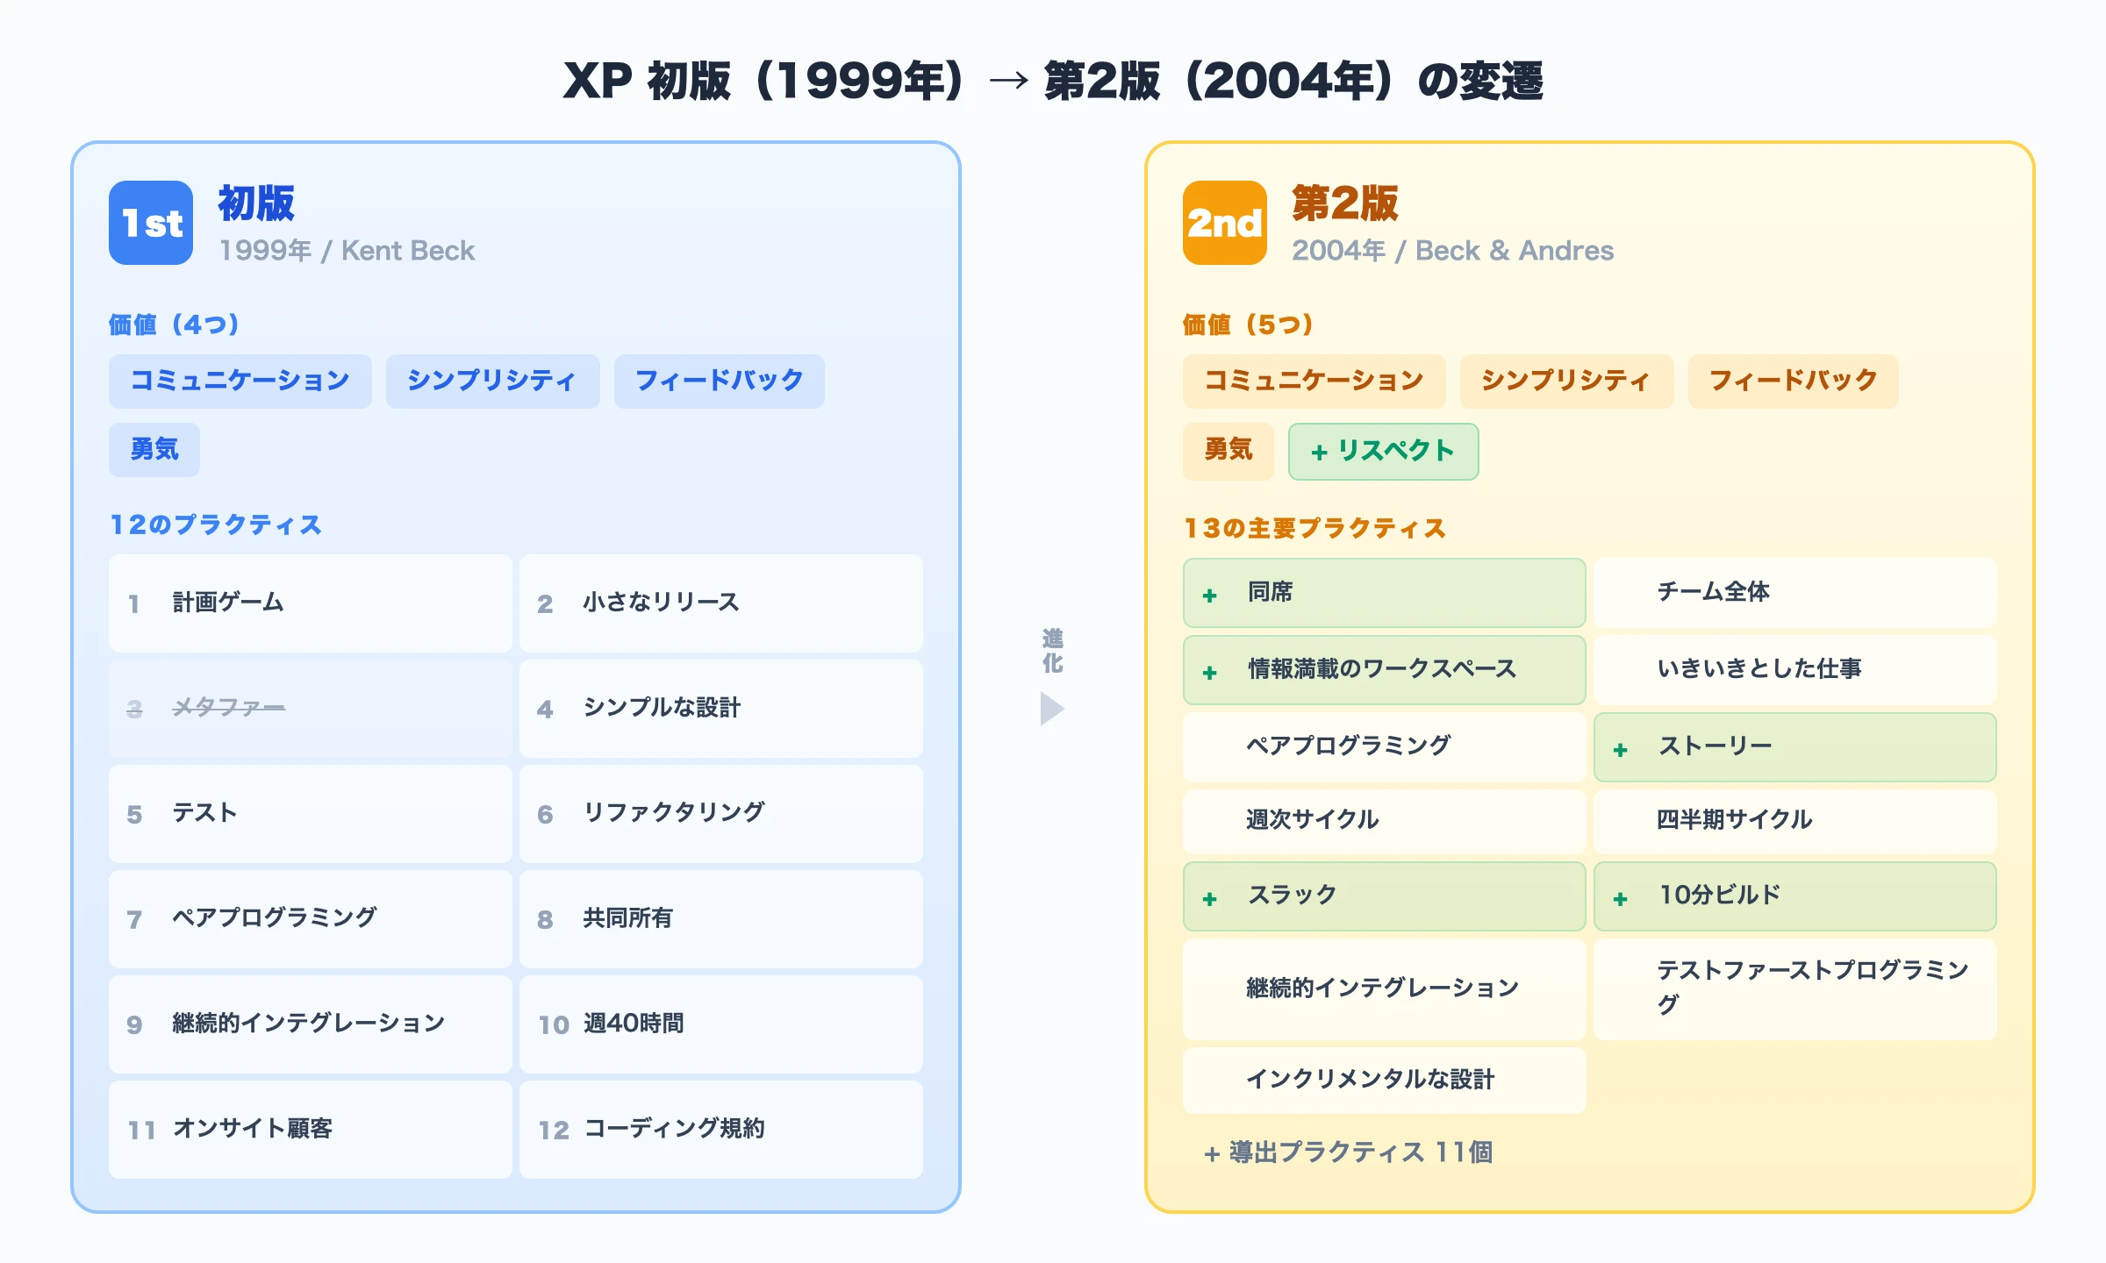
Task: Click the 1999年 / Kent Beck subtitle
Action: click(347, 251)
